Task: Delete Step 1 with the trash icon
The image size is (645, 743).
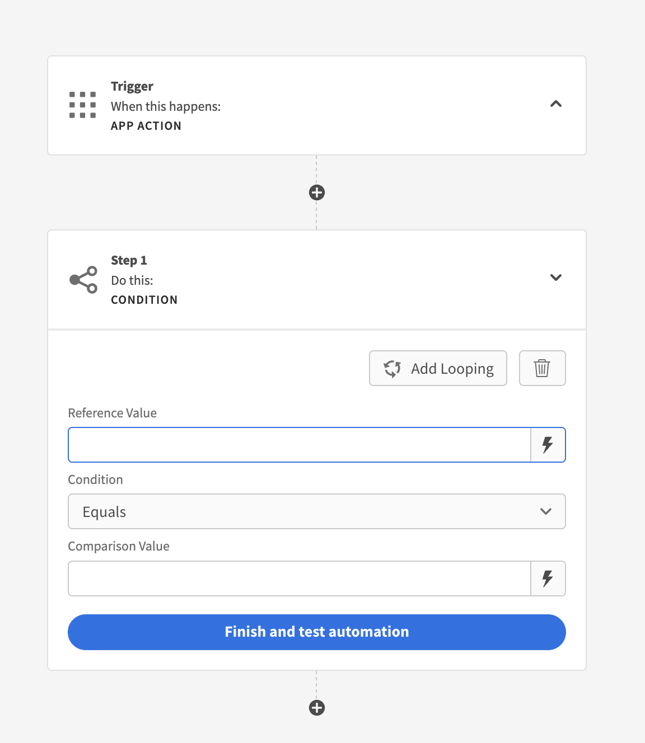Action: 542,368
